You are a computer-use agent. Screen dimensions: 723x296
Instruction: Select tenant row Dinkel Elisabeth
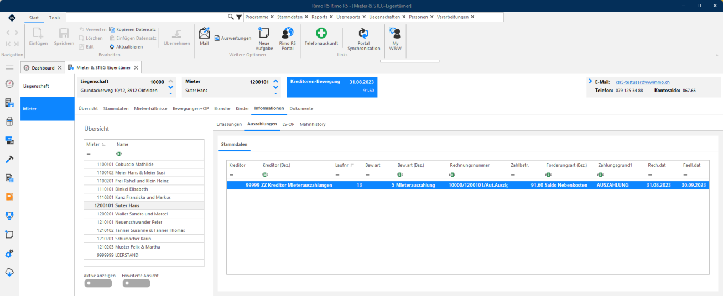(x=144, y=189)
